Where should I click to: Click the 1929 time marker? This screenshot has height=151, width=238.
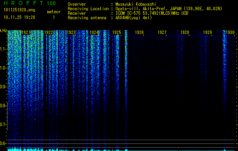pos(207,32)
